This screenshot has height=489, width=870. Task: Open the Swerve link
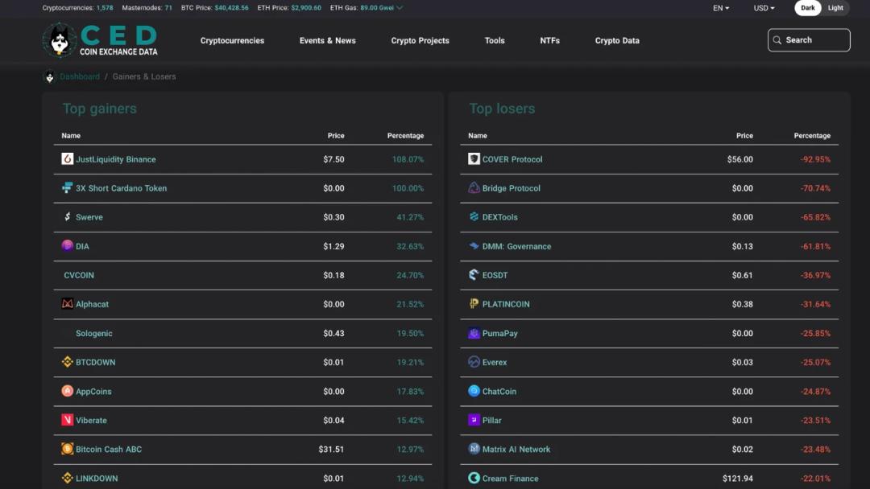pos(89,217)
